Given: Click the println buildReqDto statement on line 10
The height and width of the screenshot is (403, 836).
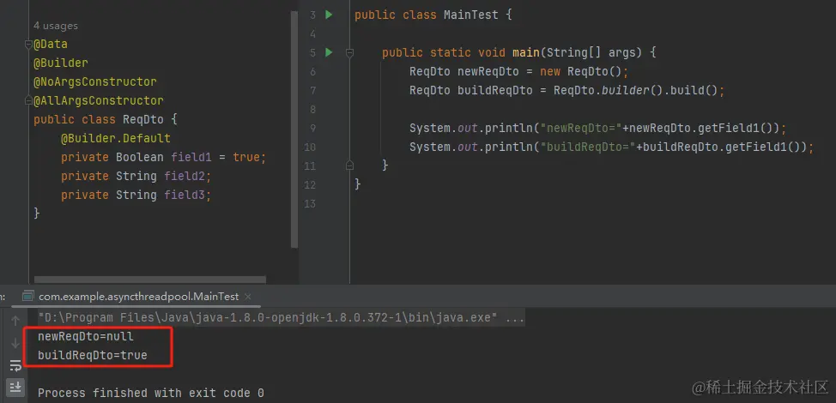Looking at the screenshot, I should [611, 147].
